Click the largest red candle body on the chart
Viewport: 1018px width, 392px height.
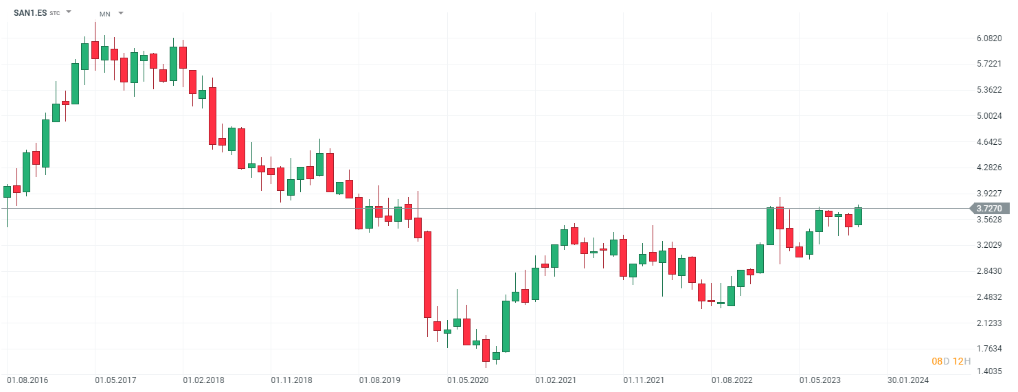[427, 275]
